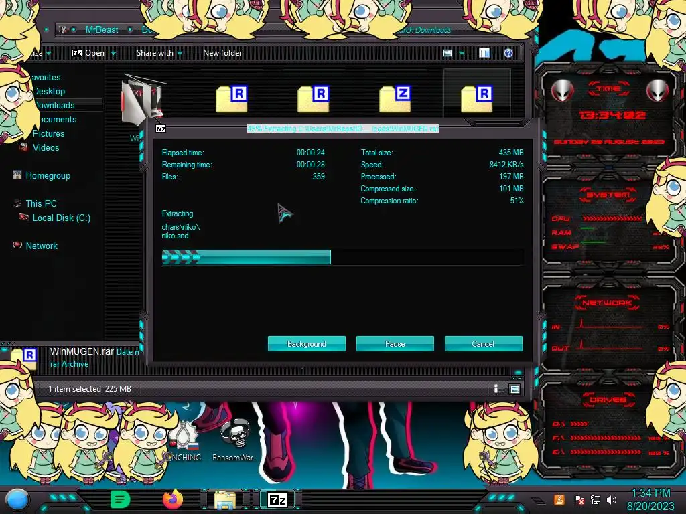Click the 7z icon in the dialog title
686x514 pixels.
161,128
